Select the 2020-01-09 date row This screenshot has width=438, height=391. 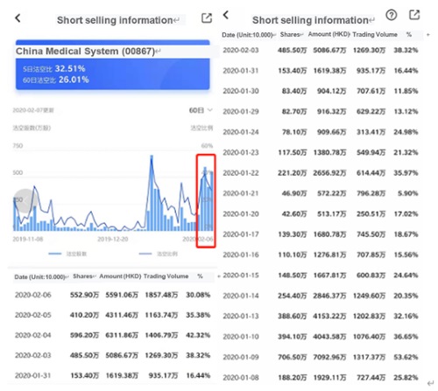tap(321, 357)
